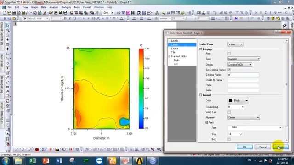Toggle the Set Decimal Places checkbox
Screen dimensions: 294x165
pos(229,70)
